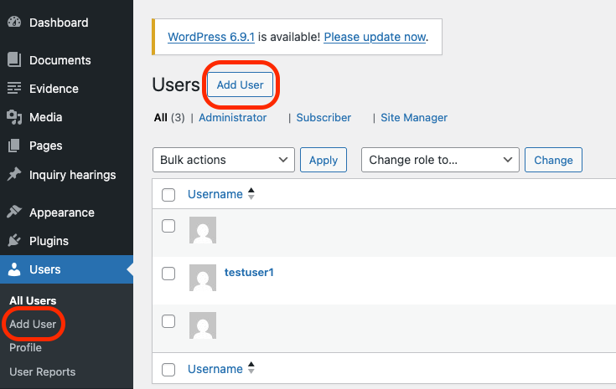Click the Documents book icon in sidebar
Viewport: 616px width, 389px height.
[x=14, y=59]
